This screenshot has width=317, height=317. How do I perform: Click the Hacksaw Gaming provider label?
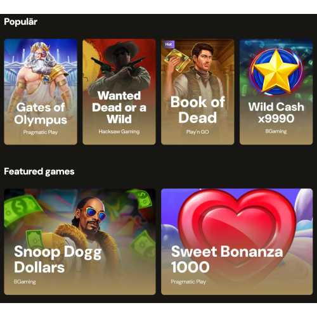pos(119,131)
